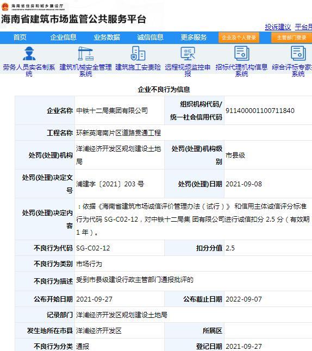Click the 不良行为分类 value 通报
The width and height of the screenshot is (312, 351).
pos(83,347)
